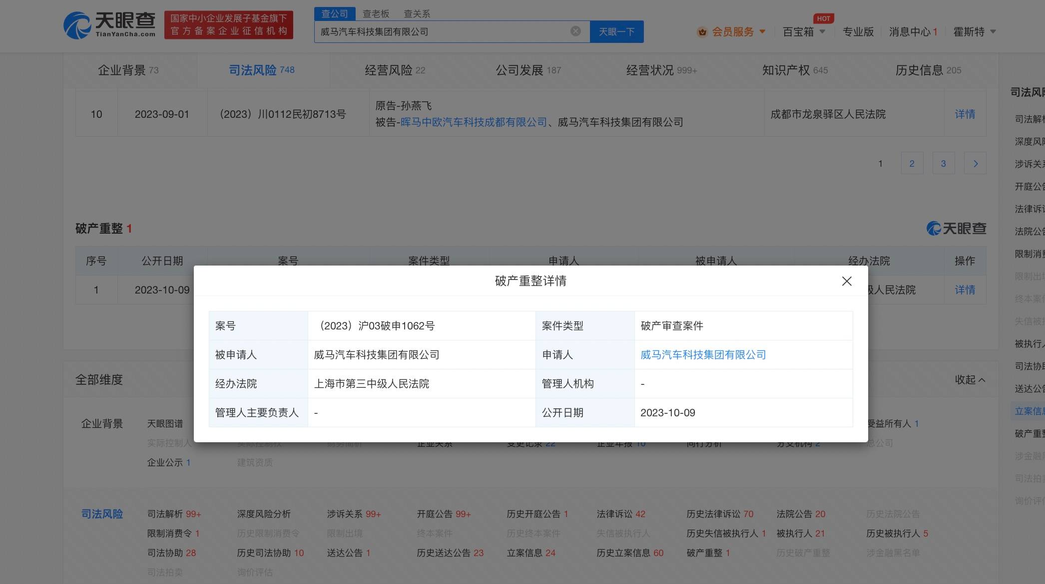Switch to 查关系 search tab

[x=417, y=13]
